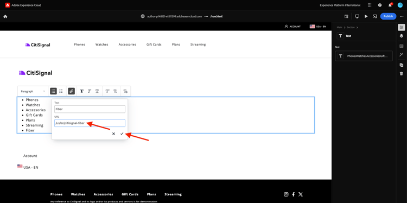Screen dimensions: 407x203
Task: Confirm link with the checkmark icon
Action: click(x=122, y=134)
